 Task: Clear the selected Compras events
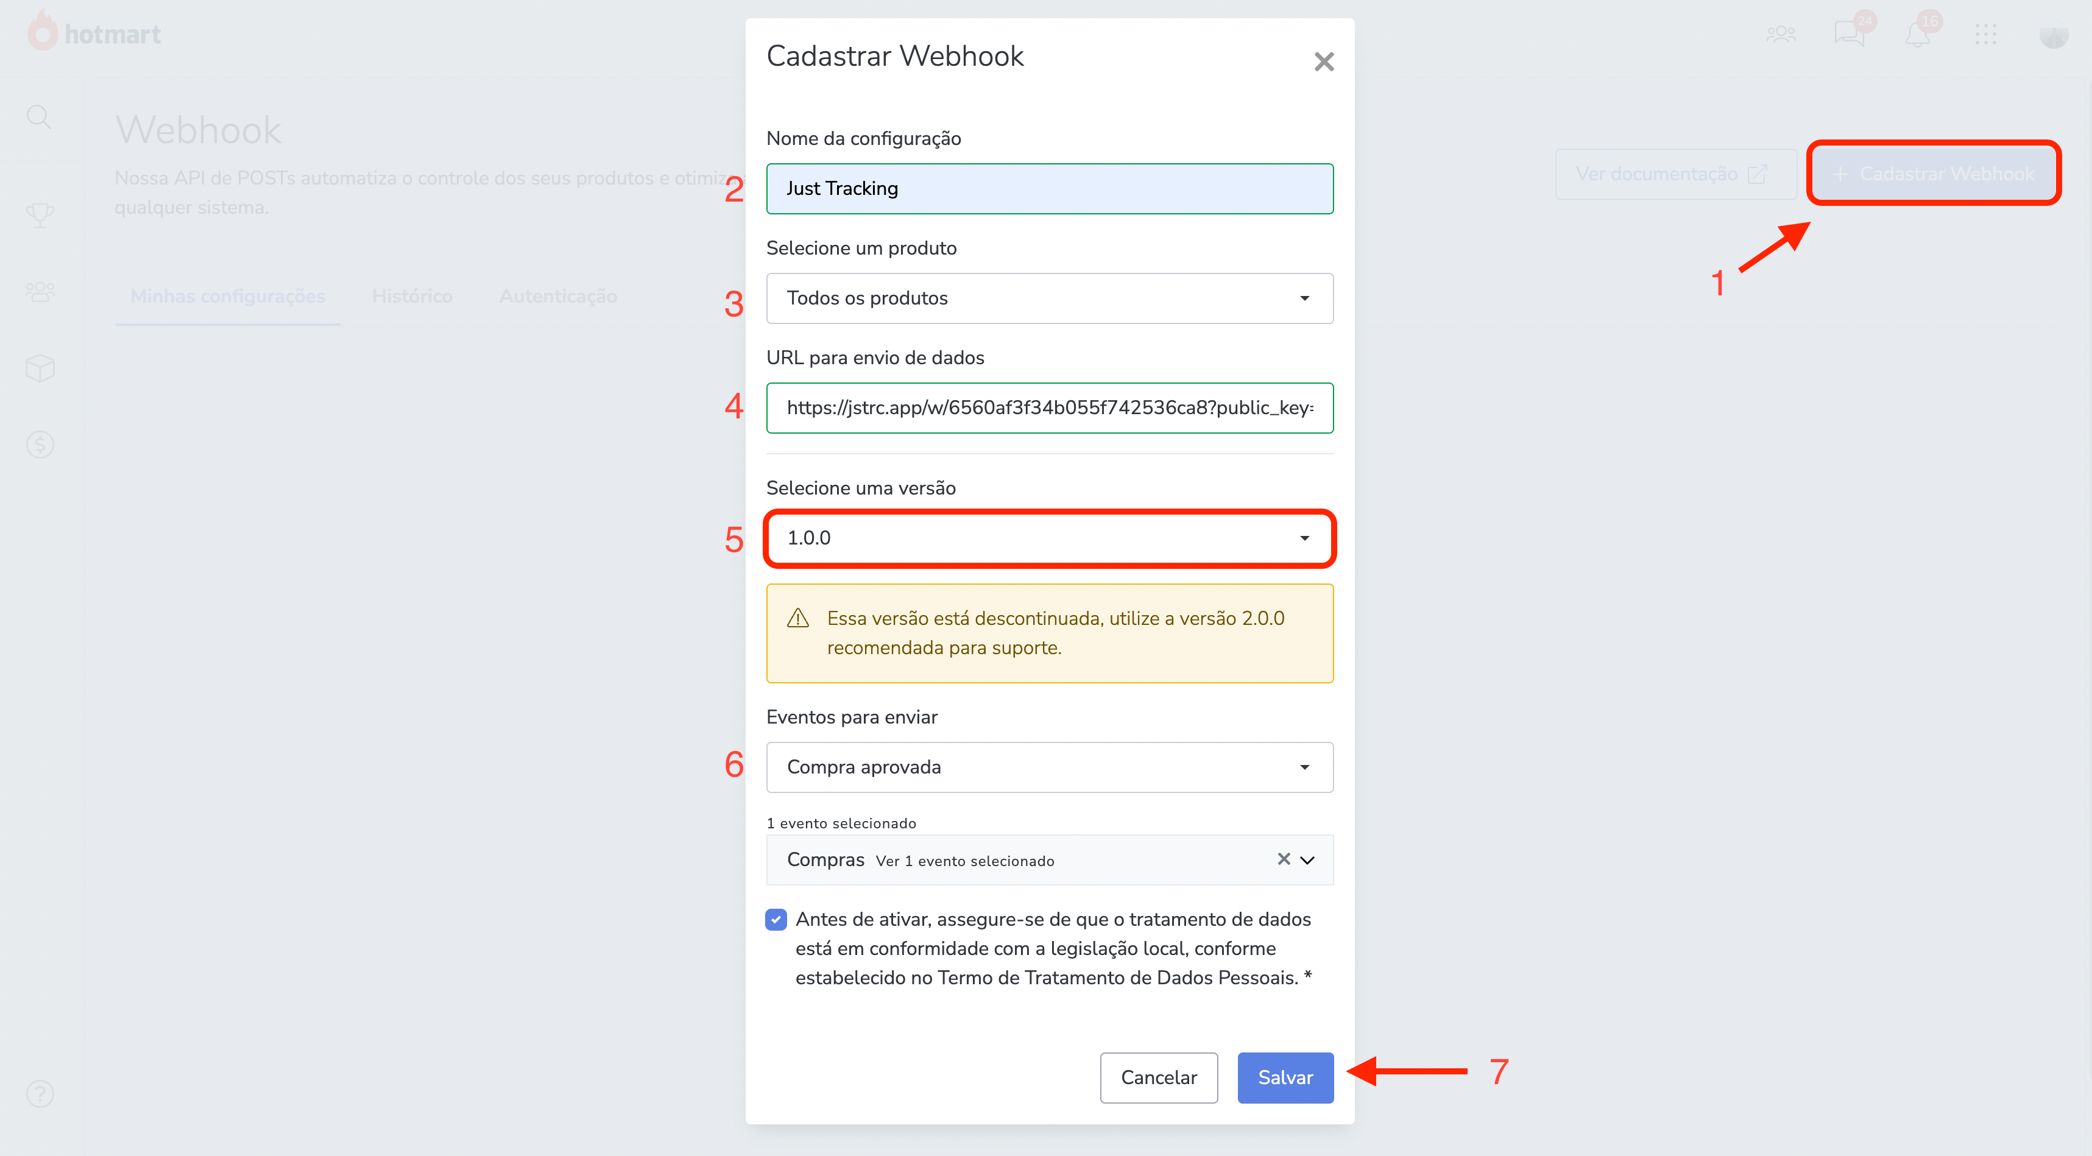coord(1283,859)
